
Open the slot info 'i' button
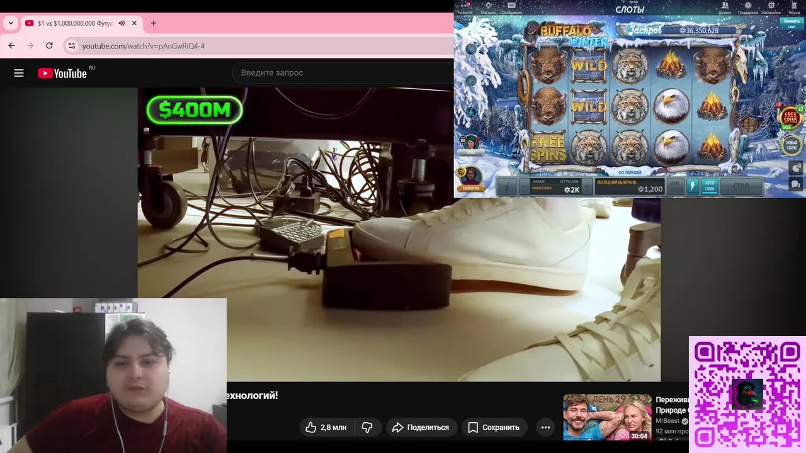click(507, 186)
